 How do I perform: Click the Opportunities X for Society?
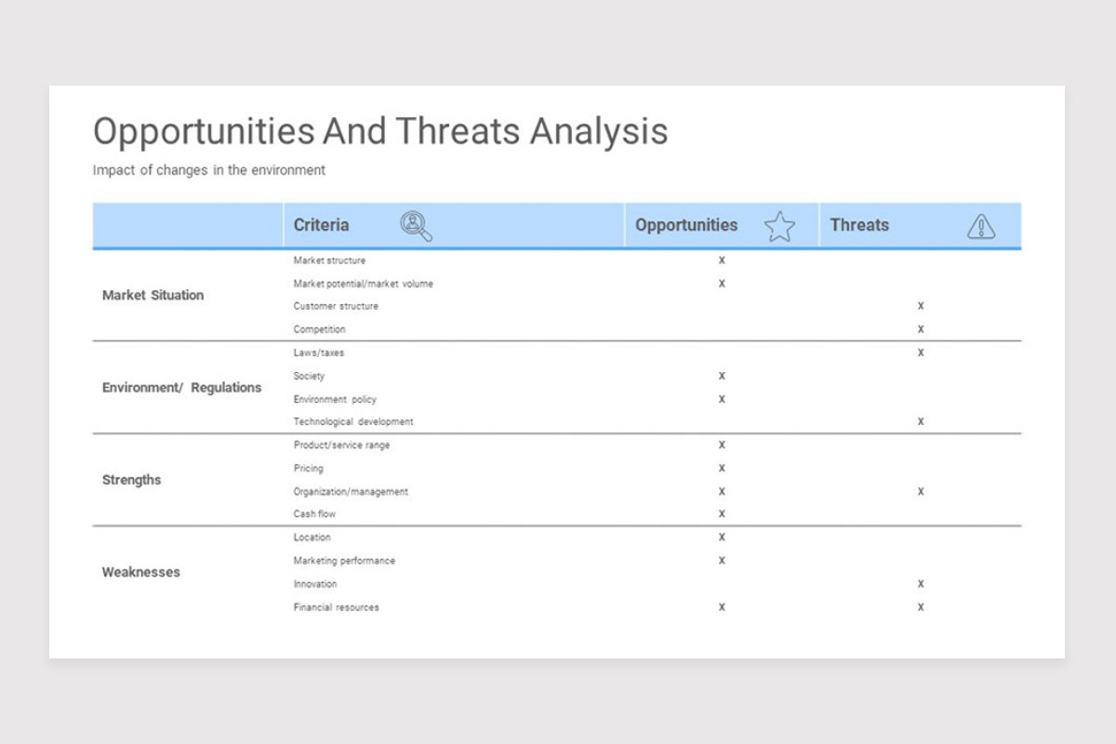click(x=722, y=376)
